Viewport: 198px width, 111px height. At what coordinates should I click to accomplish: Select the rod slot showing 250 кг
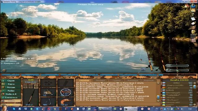point(31,97)
